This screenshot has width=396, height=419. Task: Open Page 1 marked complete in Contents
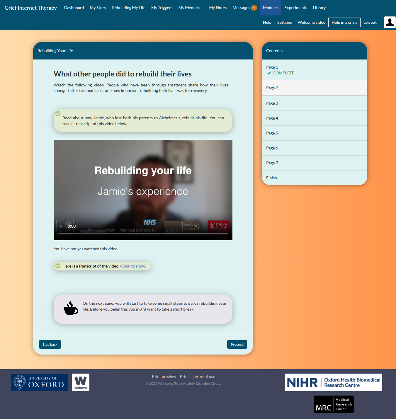point(272,67)
